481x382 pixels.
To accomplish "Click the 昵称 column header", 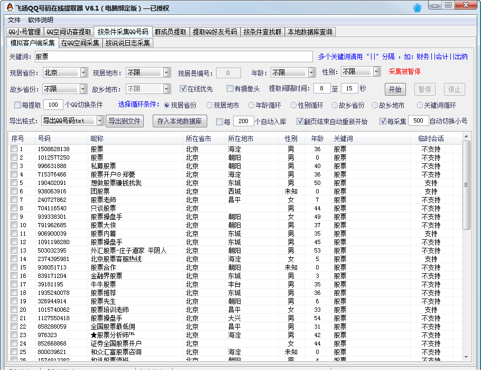I will click(135, 138).
